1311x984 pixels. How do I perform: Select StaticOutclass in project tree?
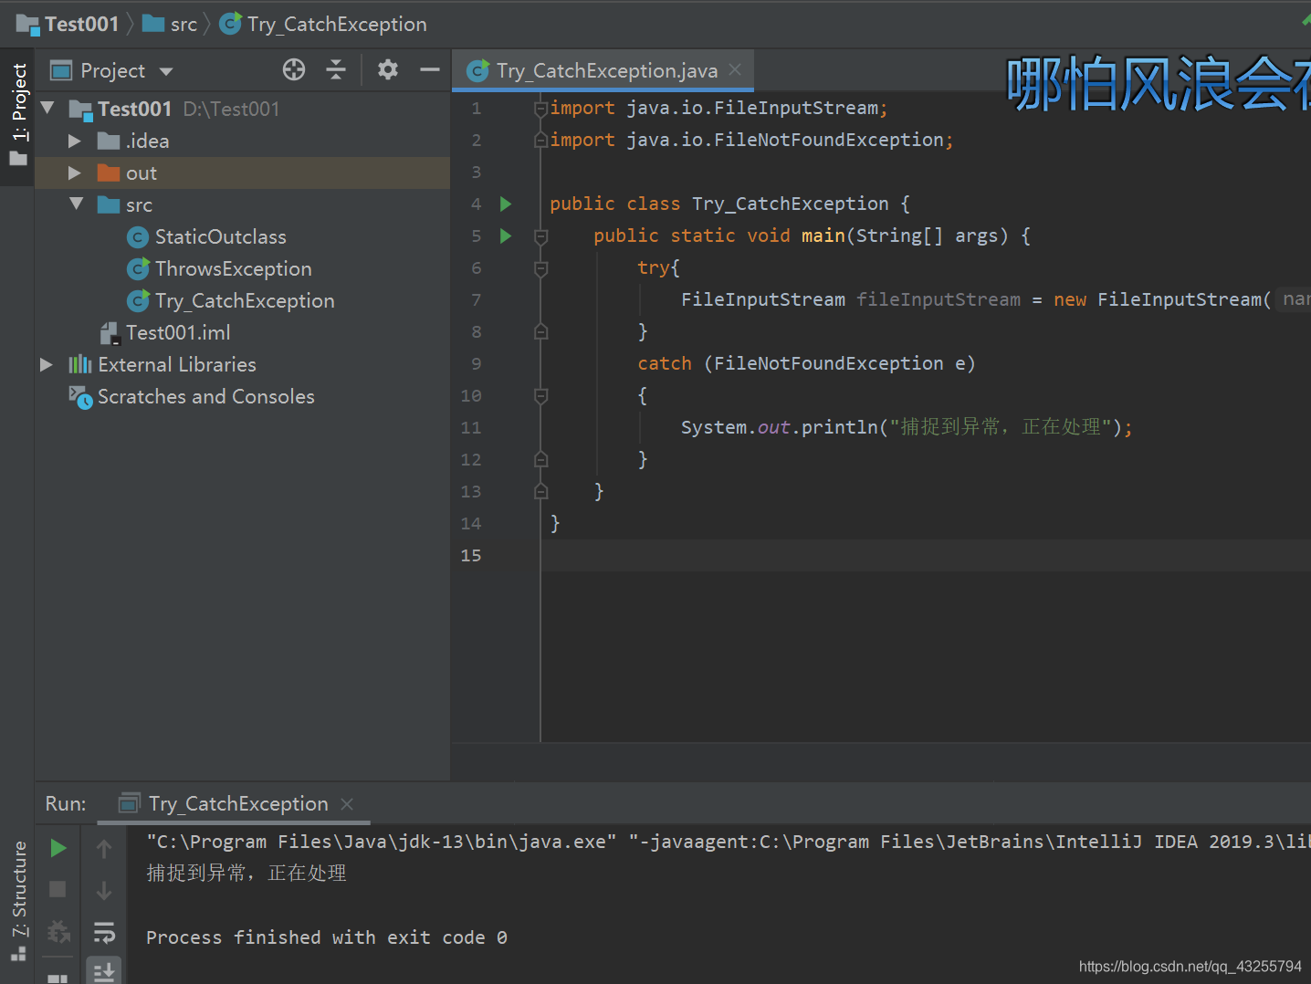coord(220,236)
